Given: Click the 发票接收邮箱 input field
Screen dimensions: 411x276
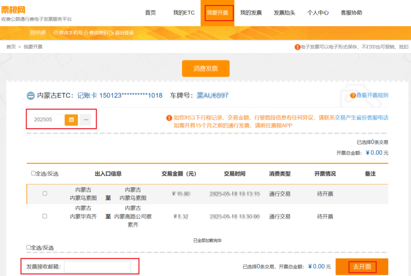Looking at the screenshot, I should coord(97,266).
